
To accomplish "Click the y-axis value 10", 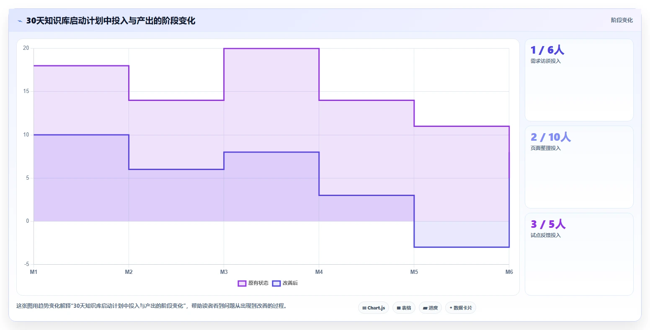I will point(26,135).
